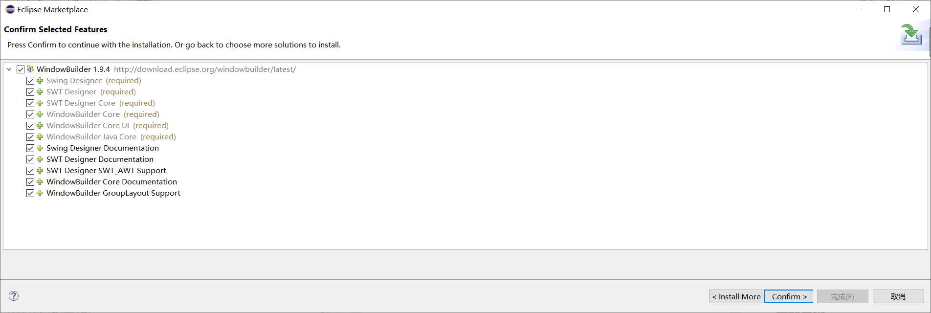Click the WindowBuilder plugin icon
This screenshot has height=313, width=931.
(x=29, y=69)
